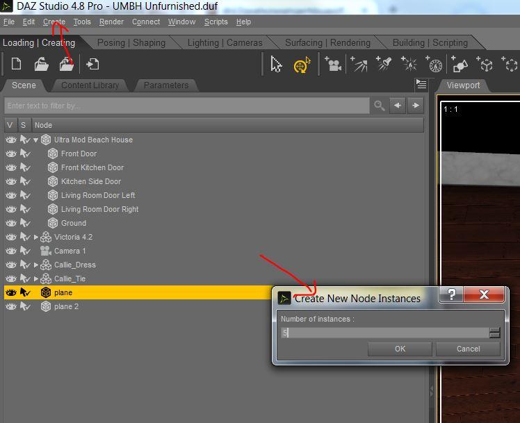Click the plane 2 cube icon

click(x=46, y=306)
